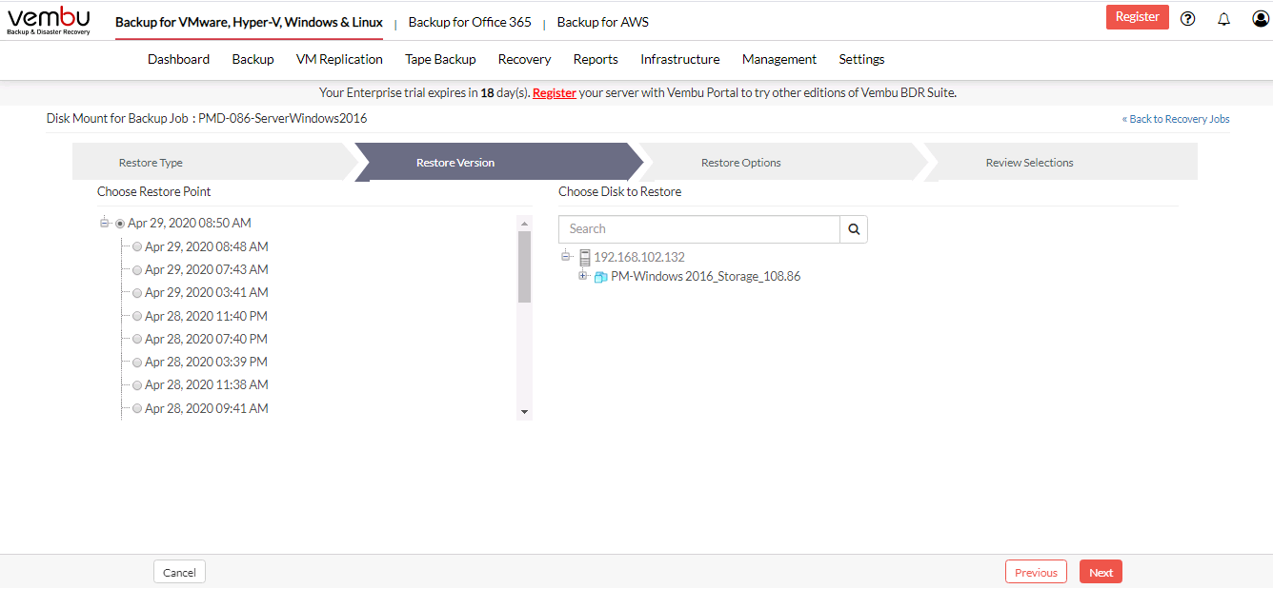
Task: Select restore point Apr 29, 2020 08:48 AM
Action: tap(137, 247)
